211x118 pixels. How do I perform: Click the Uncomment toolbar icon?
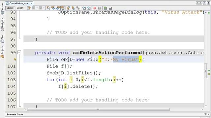tap(110, 8)
